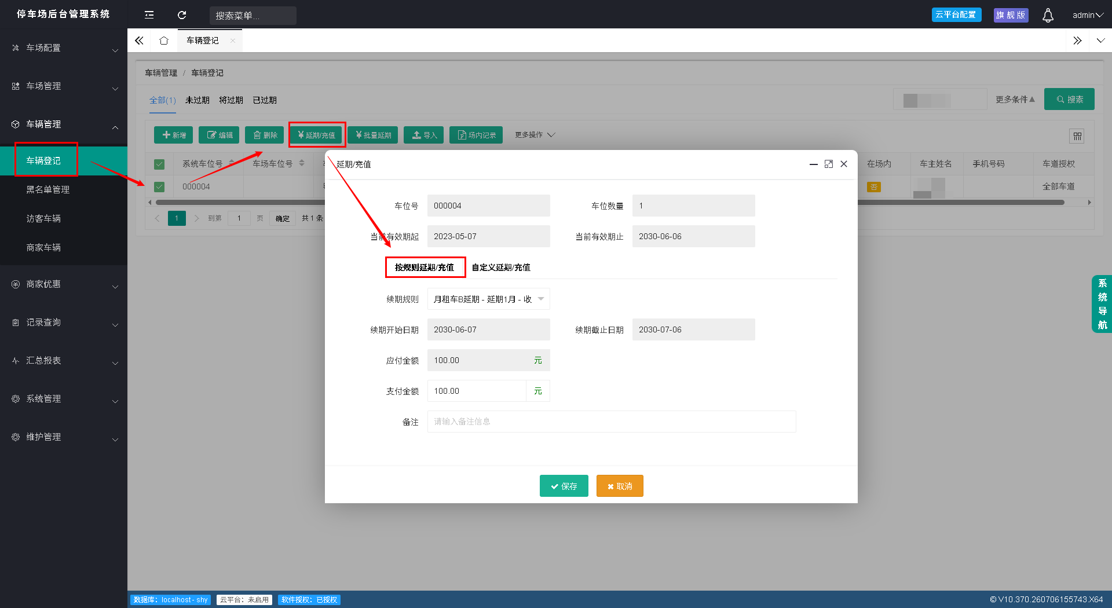Click the double left arrow tab scroller

click(x=139, y=41)
